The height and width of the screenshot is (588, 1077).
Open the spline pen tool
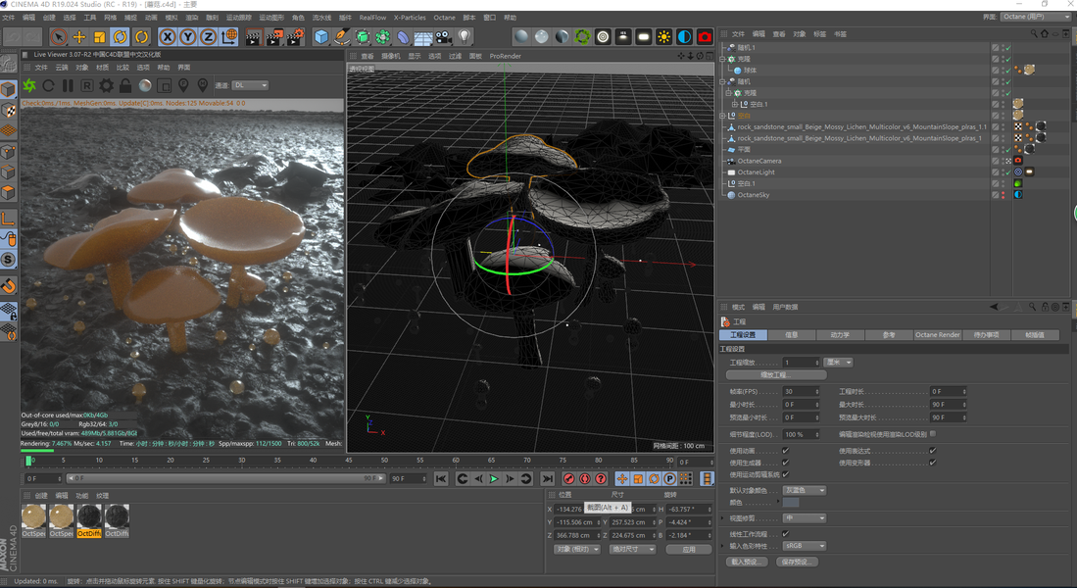click(x=341, y=36)
